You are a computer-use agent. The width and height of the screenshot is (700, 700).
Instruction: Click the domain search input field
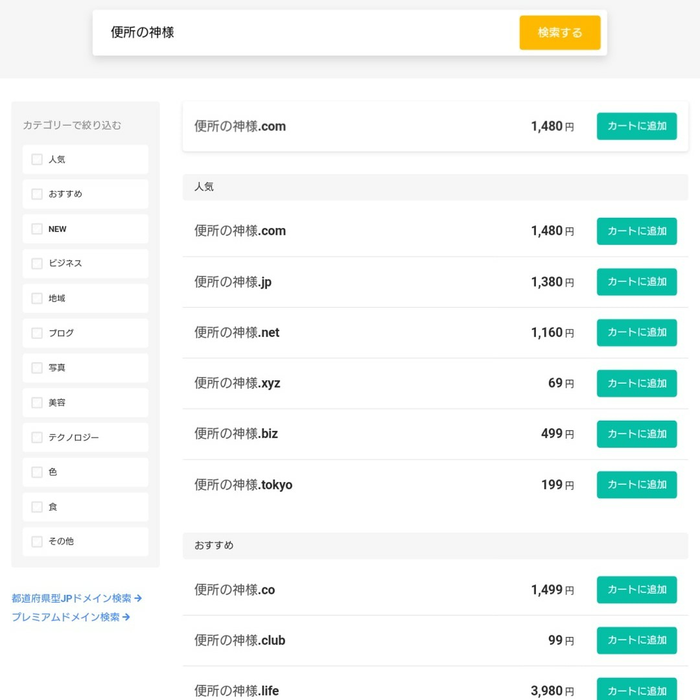coord(292,32)
